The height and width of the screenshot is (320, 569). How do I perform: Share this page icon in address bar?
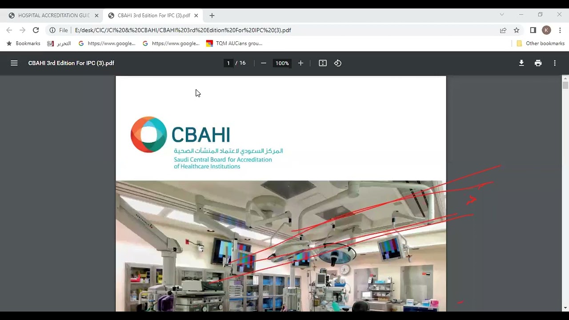click(503, 30)
